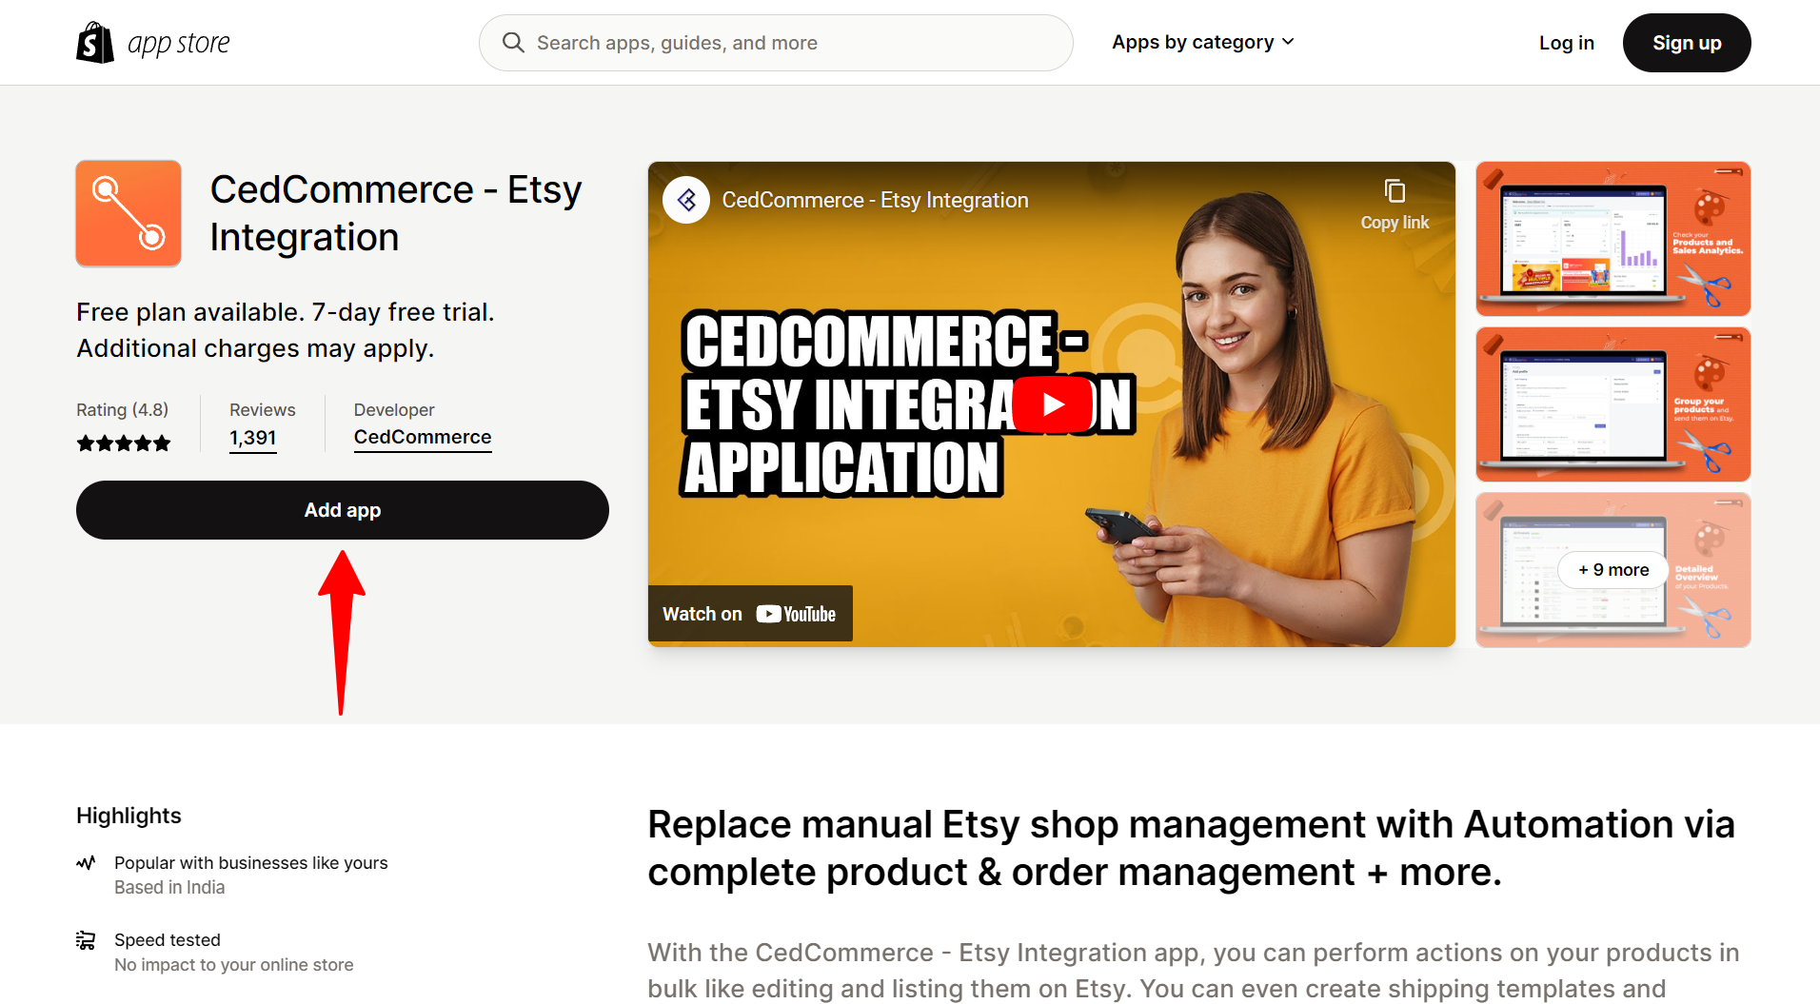Select the Free plan available pricing text
1820x1004 pixels.
[286, 330]
